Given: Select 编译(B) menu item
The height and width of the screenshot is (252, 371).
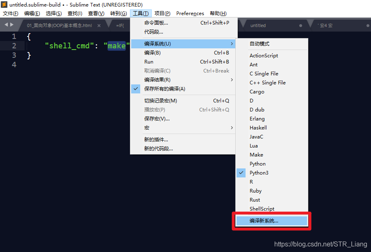Looking at the screenshot, I should (184, 53).
